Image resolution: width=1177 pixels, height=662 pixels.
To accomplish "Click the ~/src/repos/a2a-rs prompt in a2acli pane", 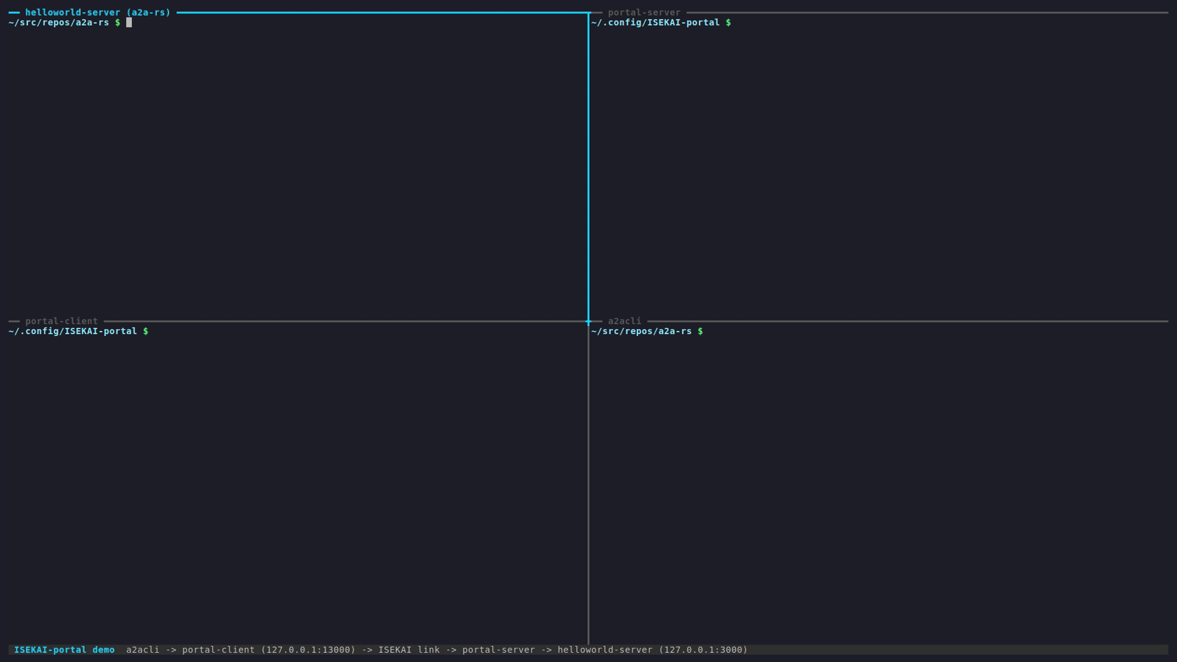I will [647, 331].
